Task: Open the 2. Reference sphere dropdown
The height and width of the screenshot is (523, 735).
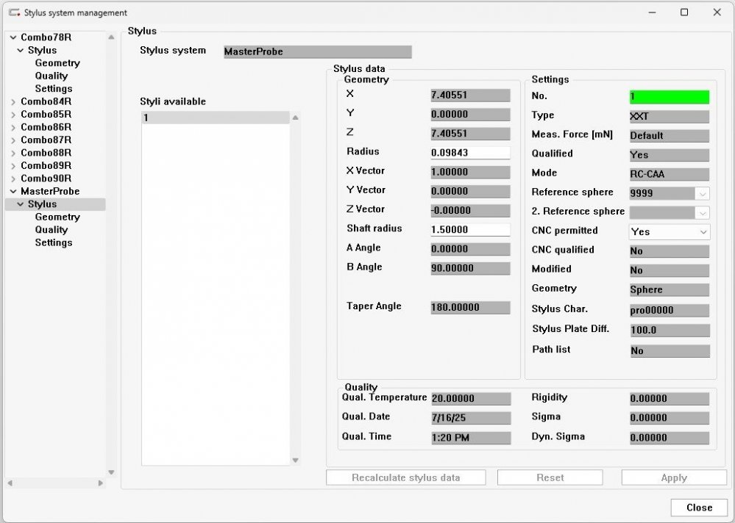Action: tap(703, 212)
